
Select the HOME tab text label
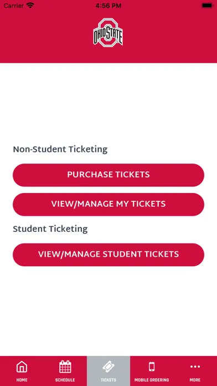pos(22,380)
